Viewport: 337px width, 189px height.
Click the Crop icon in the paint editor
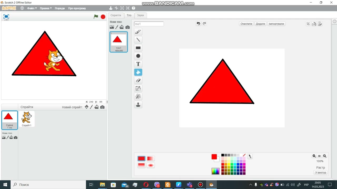click(x=308, y=24)
